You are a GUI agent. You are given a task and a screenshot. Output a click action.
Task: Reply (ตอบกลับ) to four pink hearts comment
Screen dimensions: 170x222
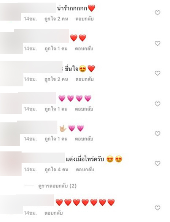84,109
